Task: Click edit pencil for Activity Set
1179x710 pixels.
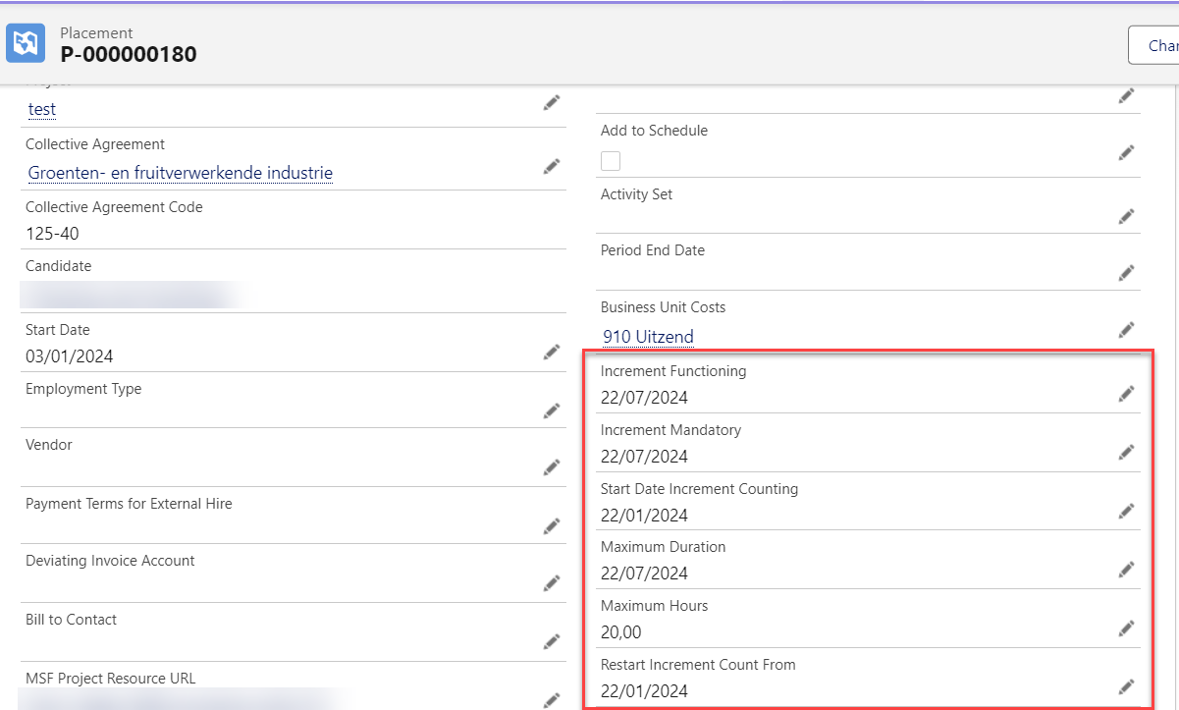Action: click(1126, 216)
